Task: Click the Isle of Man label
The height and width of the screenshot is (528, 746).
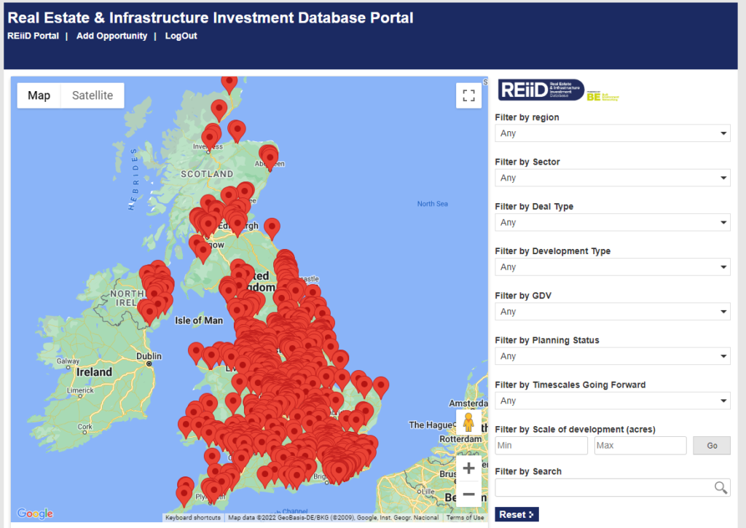Action: pyautogui.click(x=199, y=320)
